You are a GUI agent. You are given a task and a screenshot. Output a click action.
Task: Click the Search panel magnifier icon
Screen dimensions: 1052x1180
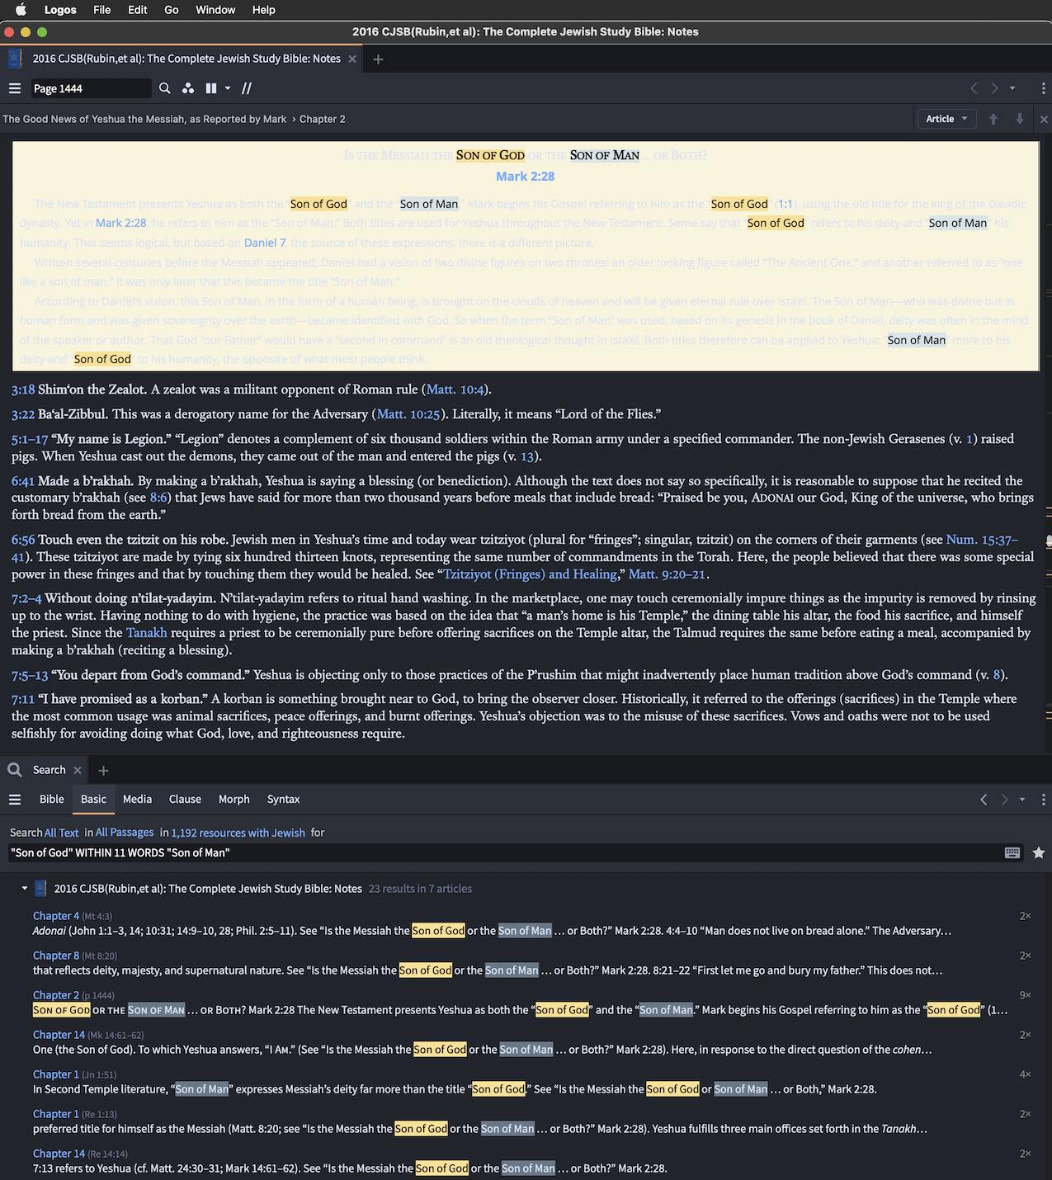(x=15, y=770)
